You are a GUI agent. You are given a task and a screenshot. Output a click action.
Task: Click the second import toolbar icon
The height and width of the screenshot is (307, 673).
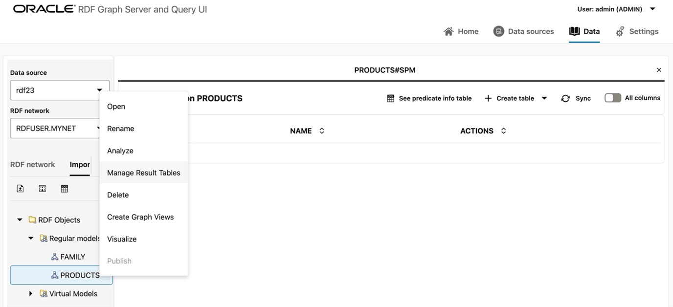pyautogui.click(x=43, y=189)
